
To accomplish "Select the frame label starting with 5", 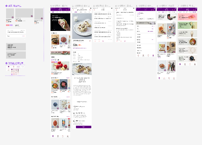I will click(x=145, y=6).
